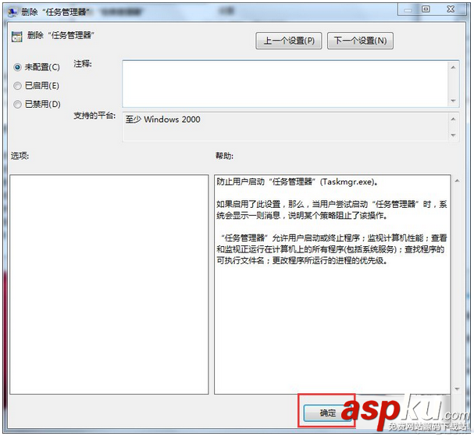Click the 至少 Windows 2000 text

(x=162, y=120)
